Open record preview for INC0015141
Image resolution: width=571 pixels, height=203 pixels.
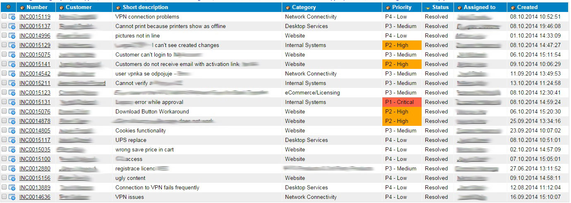click(x=12, y=64)
